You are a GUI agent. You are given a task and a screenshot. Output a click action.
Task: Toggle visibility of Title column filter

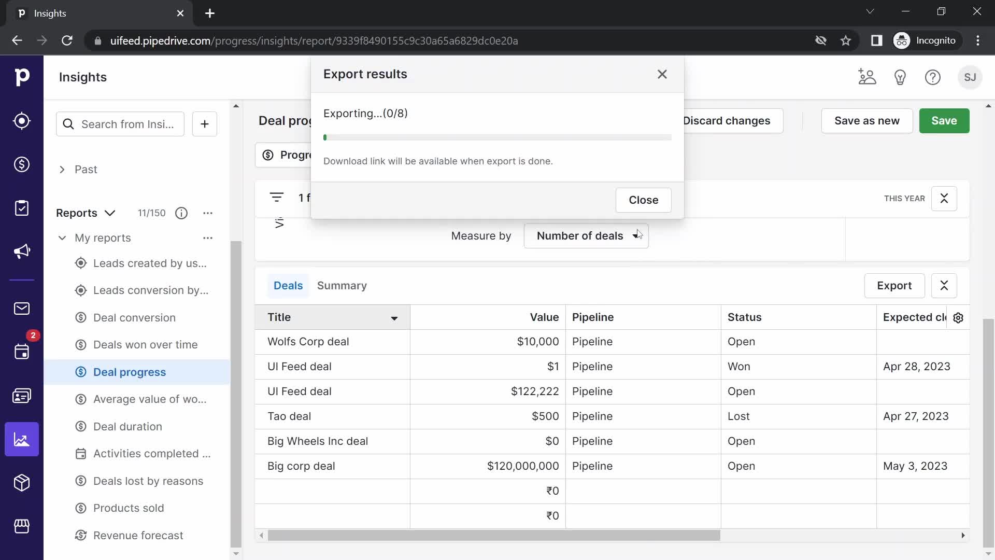pos(395,317)
